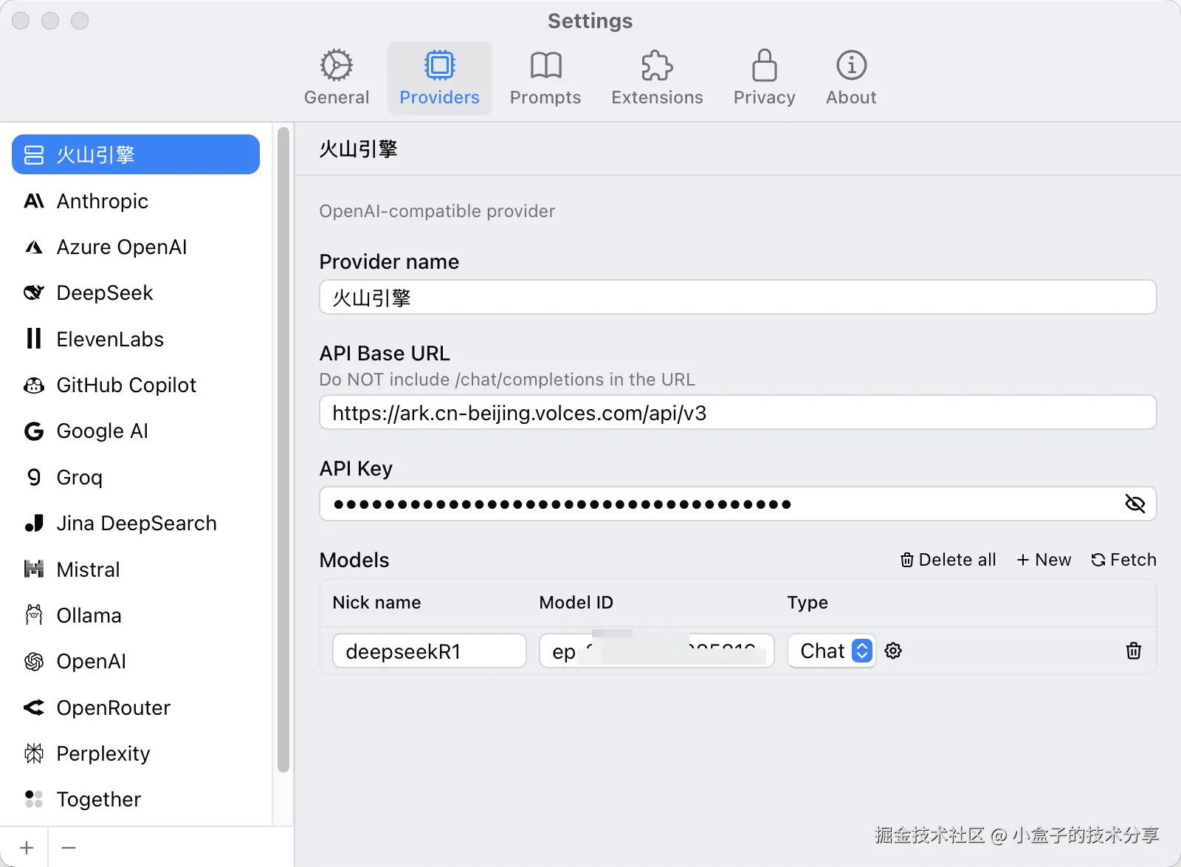Select Ollama provider name
This screenshot has width=1181, height=867.
point(89,615)
